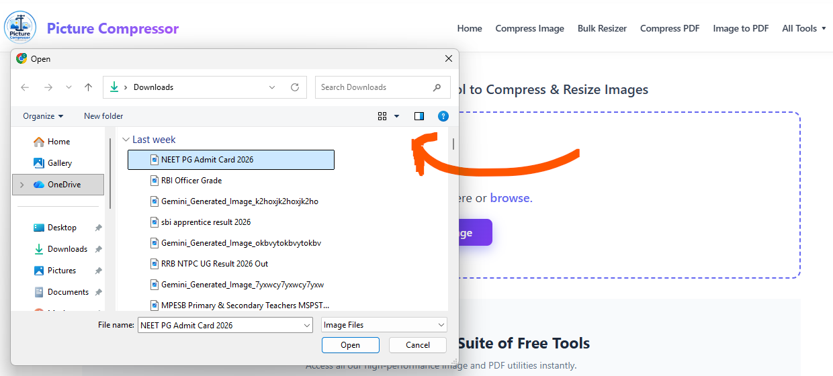Image resolution: width=833 pixels, height=376 pixels.
Task: Click the file list scrollbar
Action: (x=453, y=144)
